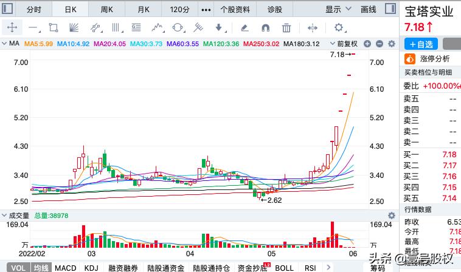Switch to 月K monthly chart tab
Image resolution: width=461 pixels, height=272 pixels.
coord(143,9)
